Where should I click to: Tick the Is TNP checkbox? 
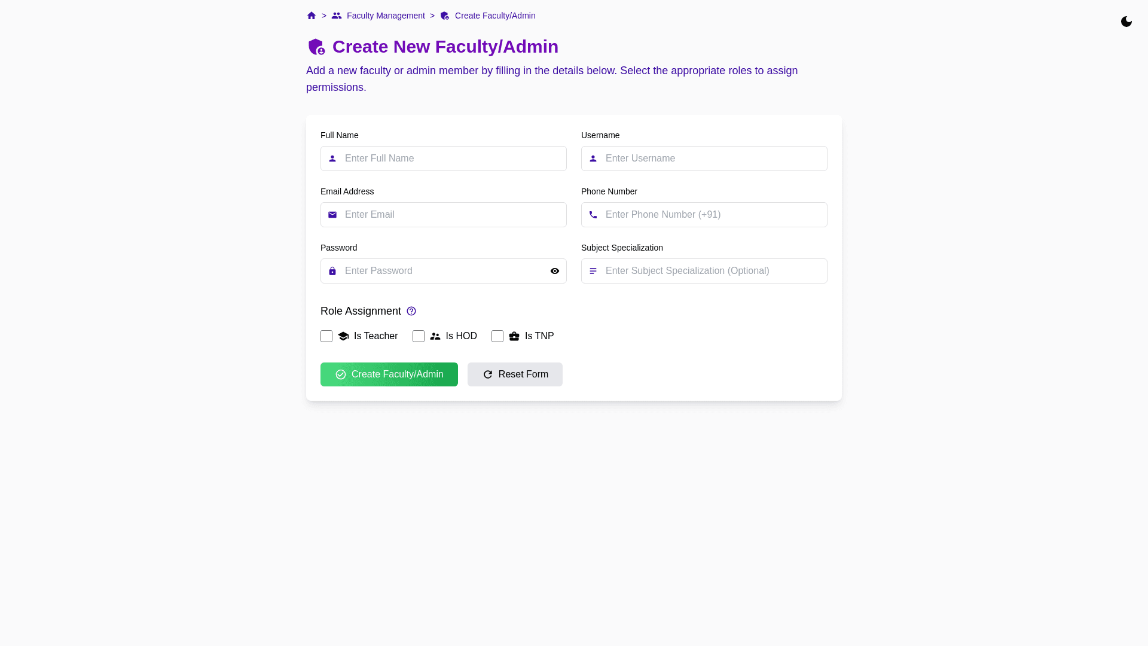click(497, 337)
